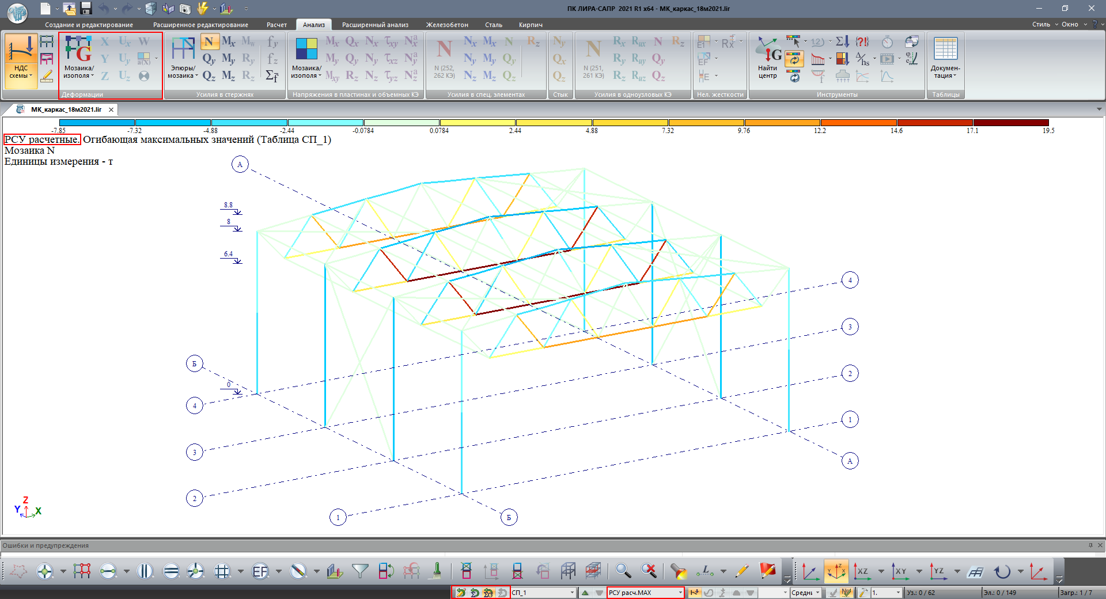1106x599 pixels.
Task: Click the magnifier zoom icon
Action: click(x=623, y=571)
